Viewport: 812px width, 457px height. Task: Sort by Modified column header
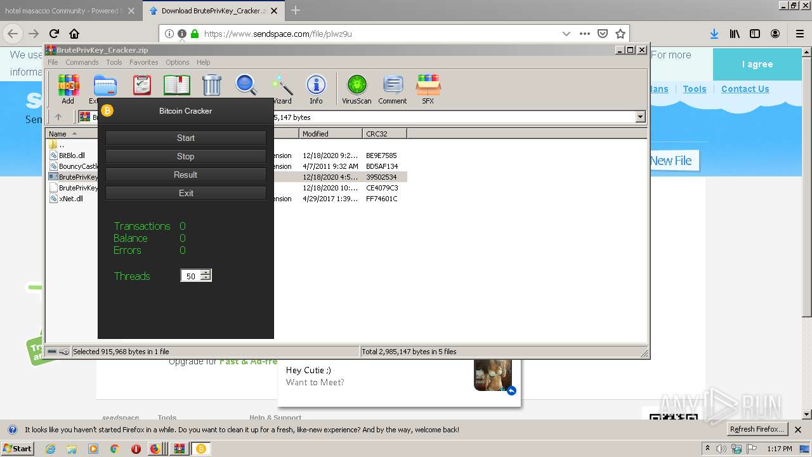tap(331, 133)
